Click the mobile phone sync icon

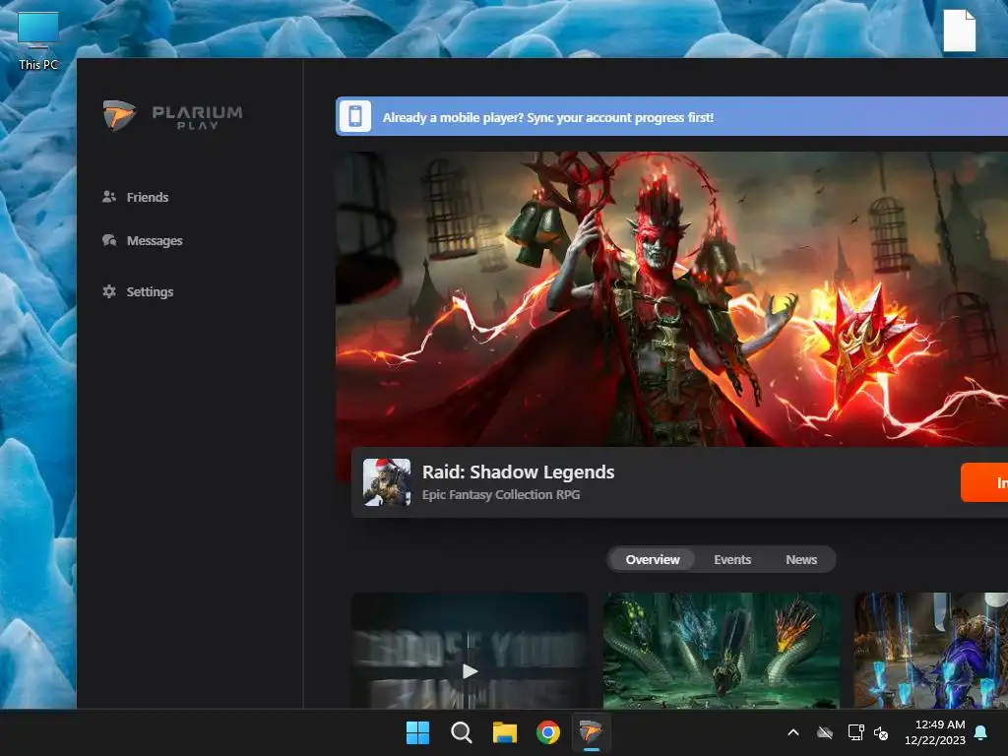pyautogui.click(x=354, y=116)
